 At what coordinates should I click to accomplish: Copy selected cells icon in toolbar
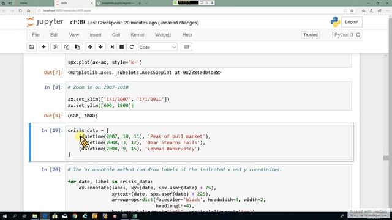67,47
